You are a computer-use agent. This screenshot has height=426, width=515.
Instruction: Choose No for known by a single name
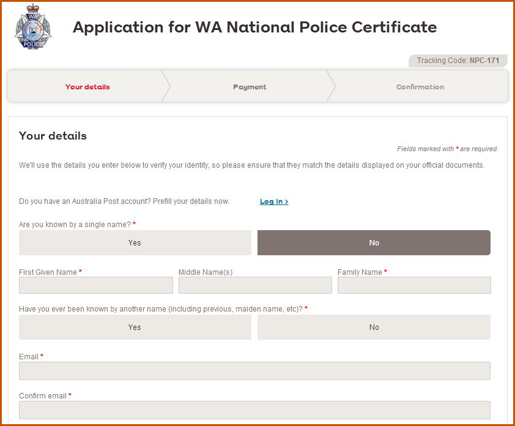click(374, 242)
